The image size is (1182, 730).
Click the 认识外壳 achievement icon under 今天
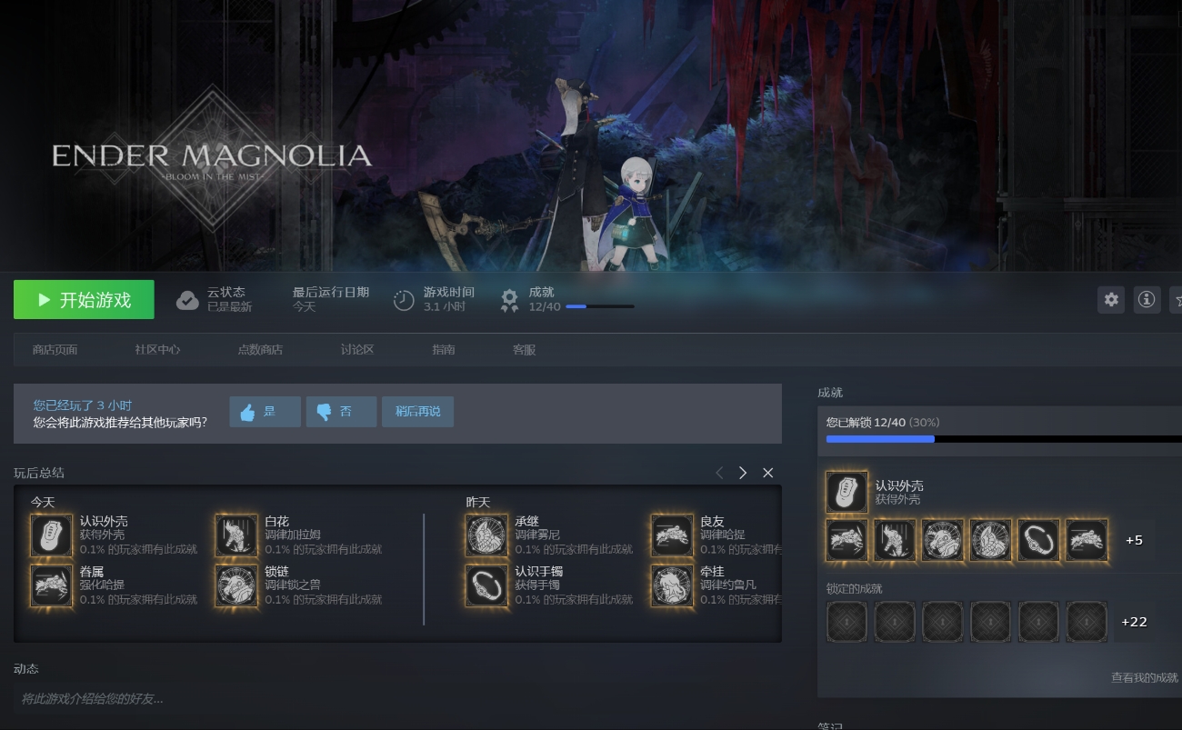(x=51, y=535)
